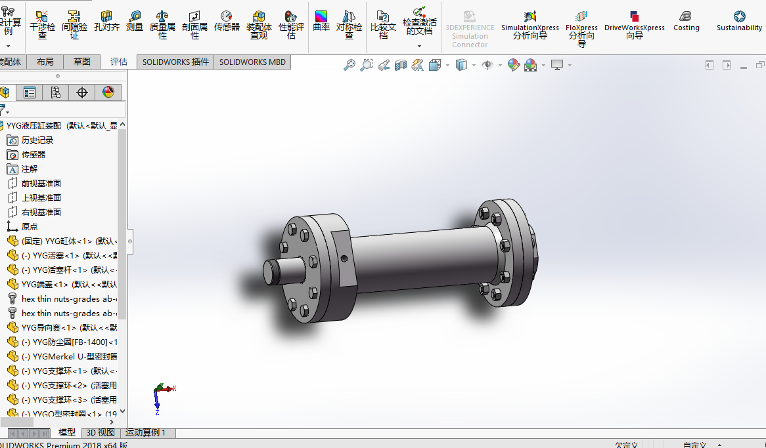Toggle the 隐藏/显示项目 eye icon
Image resolution: width=766 pixels, height=448 pixels.
click(489, 65)
